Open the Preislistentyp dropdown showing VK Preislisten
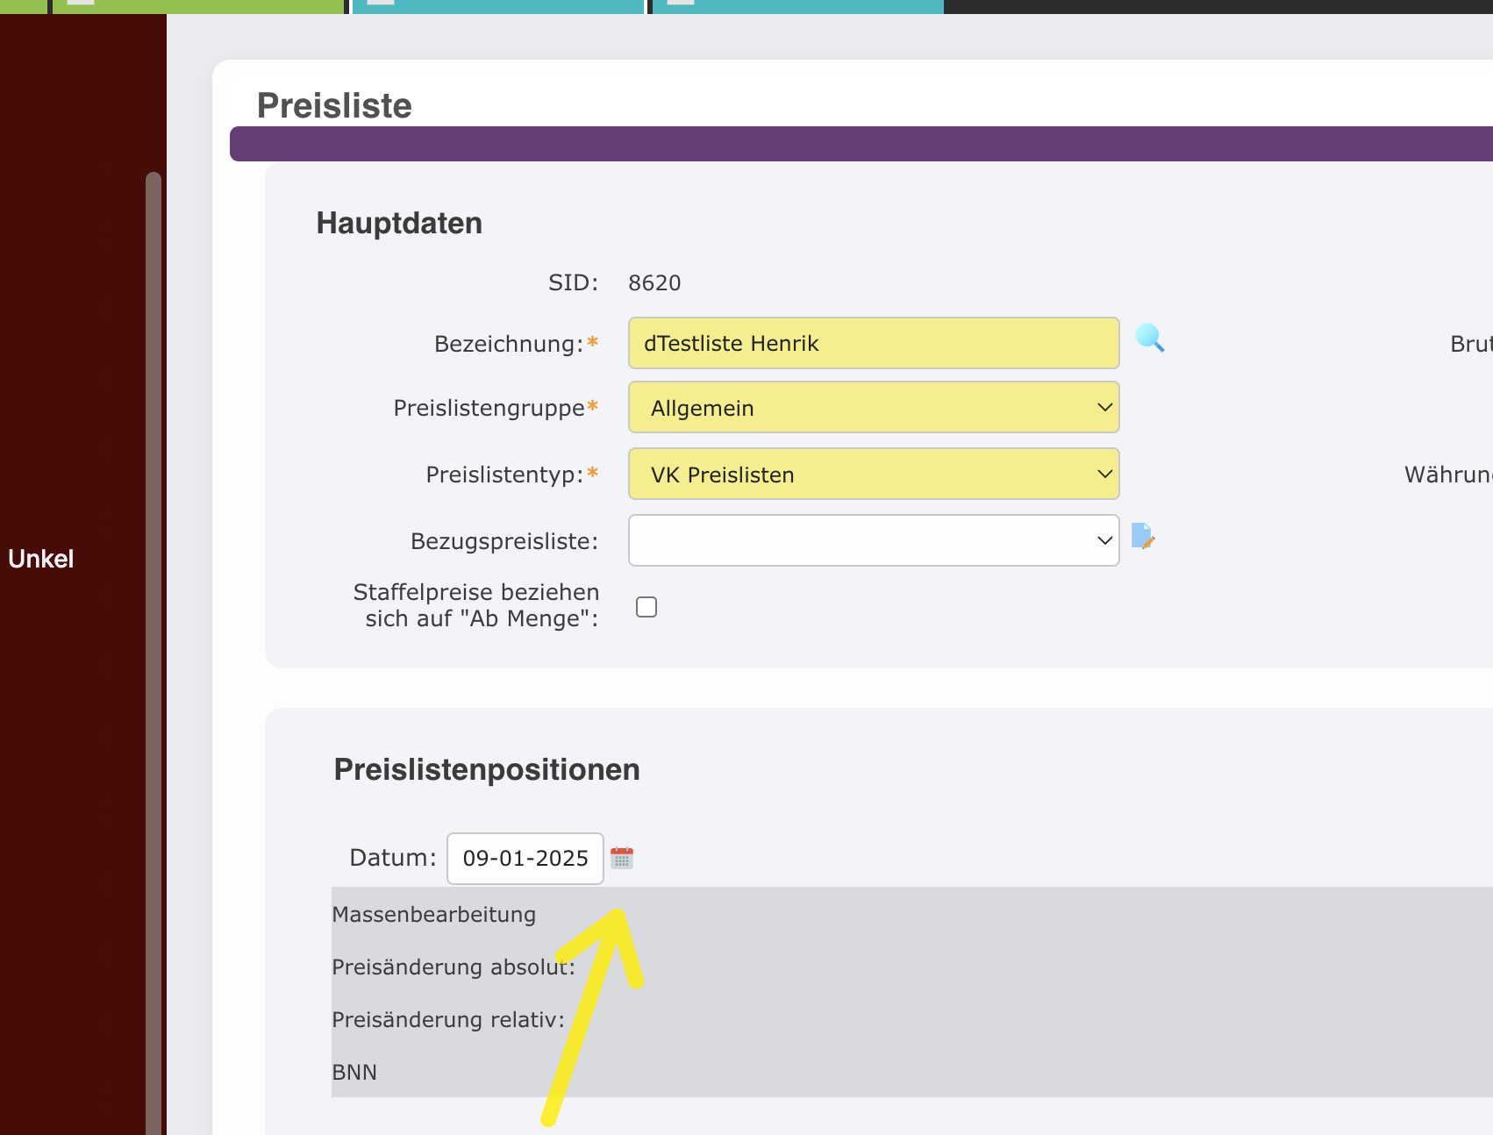The width and height of the screenshot is (1493, 1135). click(873, 475)
